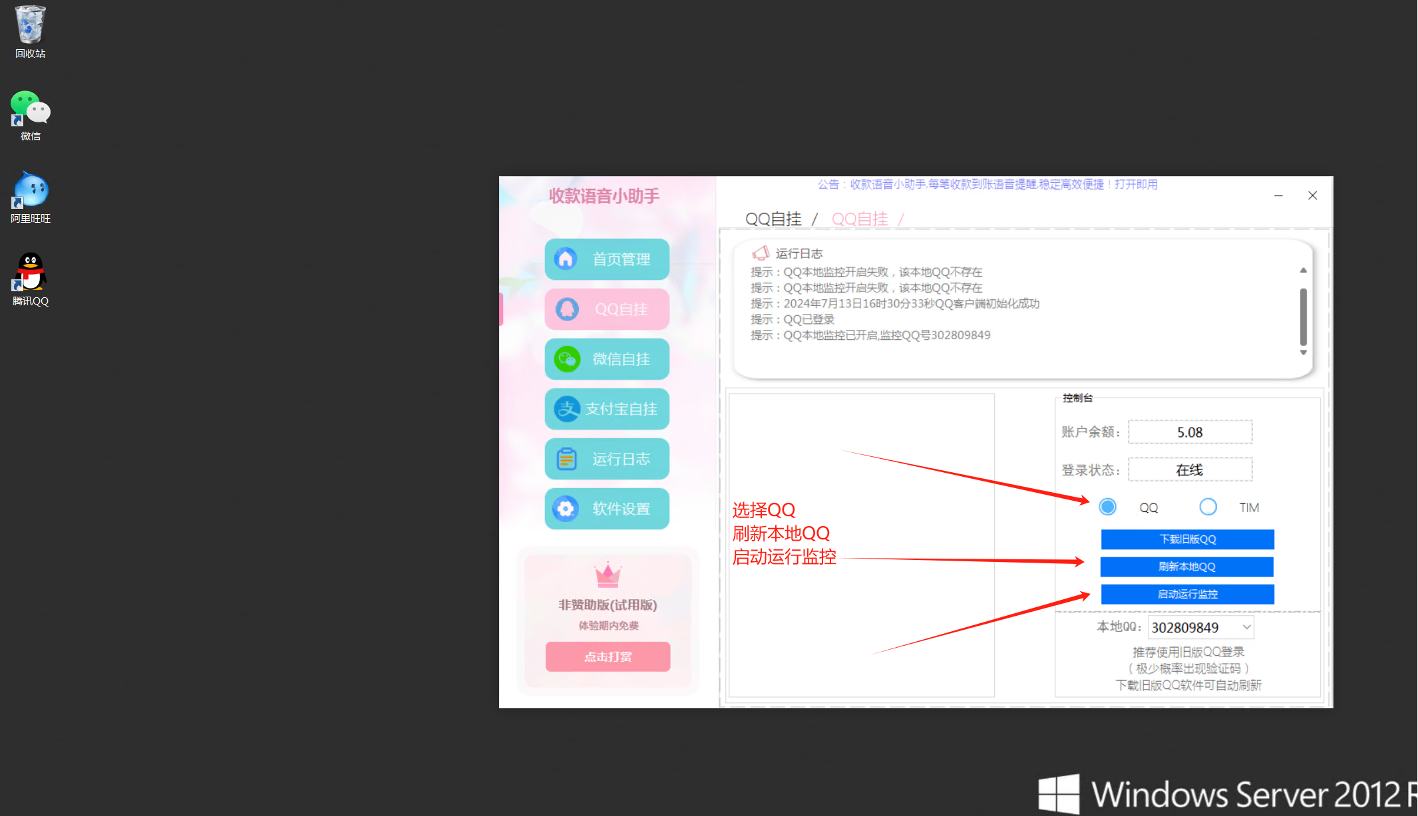Image resolution: width=1418 pixels, height=816 pixels.
Task: Click the WeChat icon on 微信自挂
Action: pyautogui.click(x=567, y=359)
